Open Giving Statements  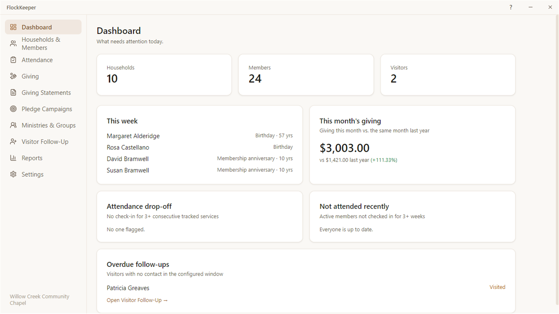click(43, 93)
